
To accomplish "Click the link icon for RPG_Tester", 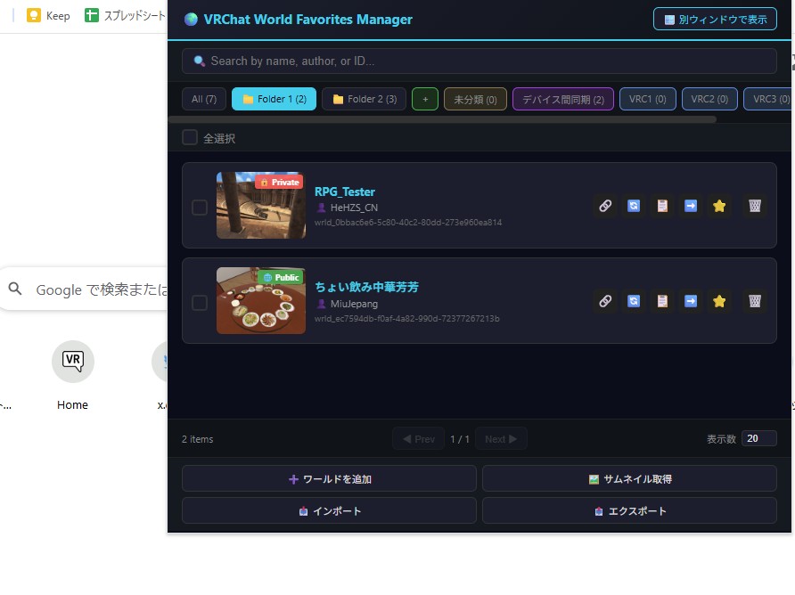I will 605,207.
